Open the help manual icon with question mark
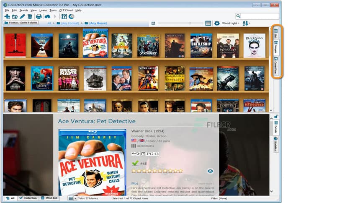This screenshot has height=203, width=350. [x=64, y=16]
